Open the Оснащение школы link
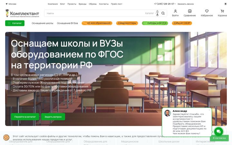Image resolution: width=232 pixels, height=145 pixels. pos(43,23)
